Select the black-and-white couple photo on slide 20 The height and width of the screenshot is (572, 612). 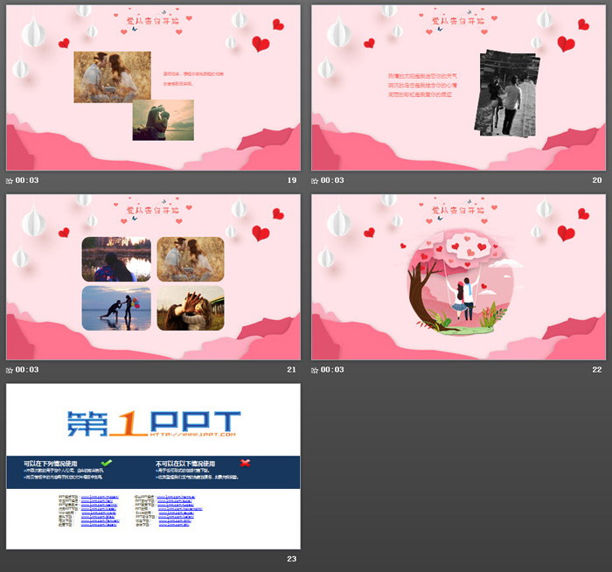click(507, 93)
